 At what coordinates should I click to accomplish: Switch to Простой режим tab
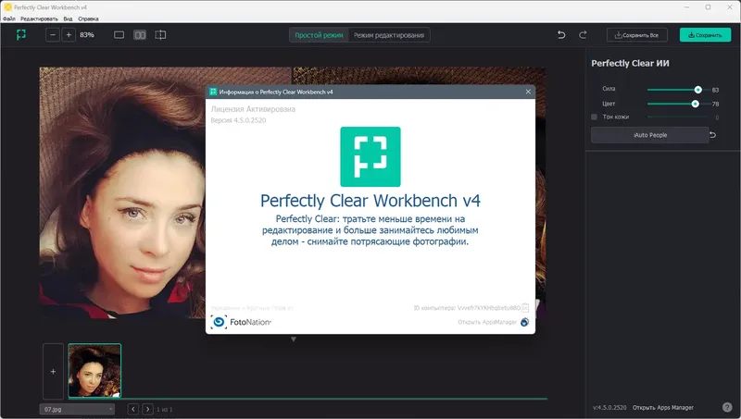[319, 35]
